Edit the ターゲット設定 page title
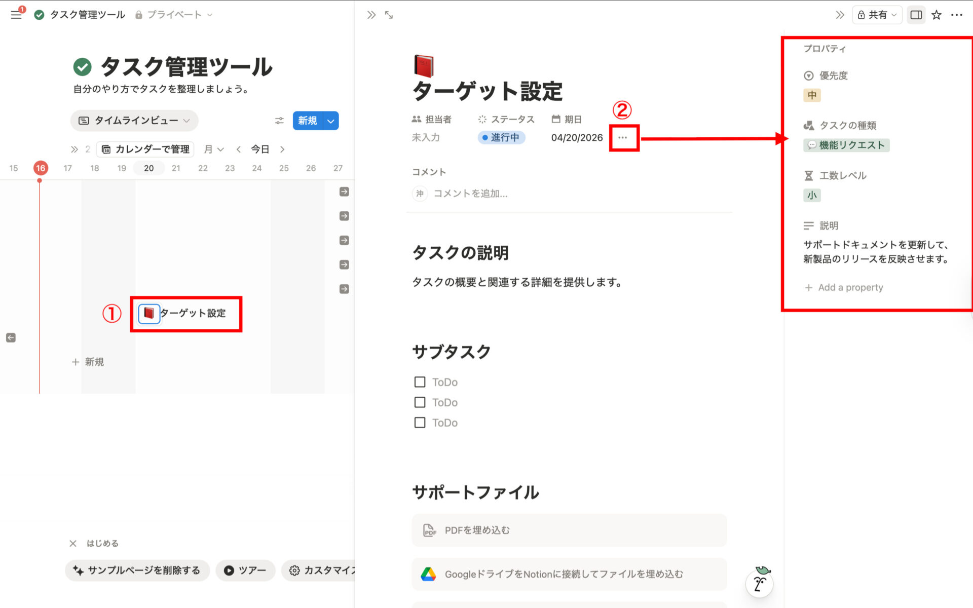The height and width of the screenshot is (608, 973). coord(488,92)
